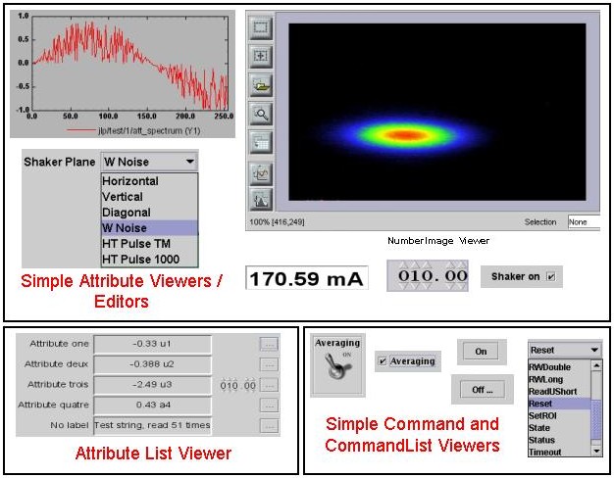614x478 pixels.
Task: Toggle the Shaker on checkbox
Action: [x=551, y=277]
